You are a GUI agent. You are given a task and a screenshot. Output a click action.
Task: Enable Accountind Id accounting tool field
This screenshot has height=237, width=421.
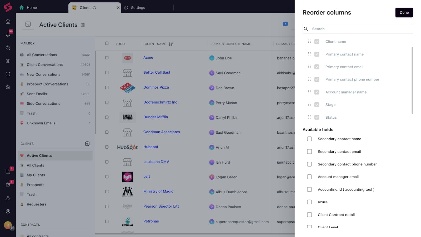[309, 189]
